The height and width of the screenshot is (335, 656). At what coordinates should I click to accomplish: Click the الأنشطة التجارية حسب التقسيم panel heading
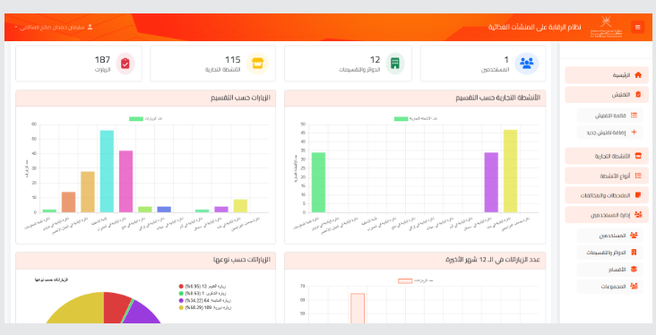point(498,98)
